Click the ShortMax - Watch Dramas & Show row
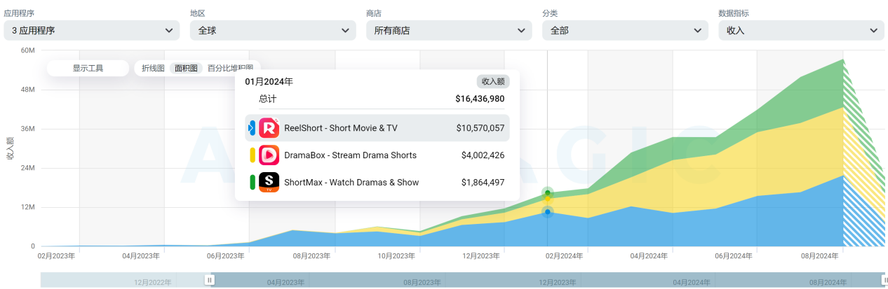The width and height of the screenshot is (888, 289). point(377,183)
